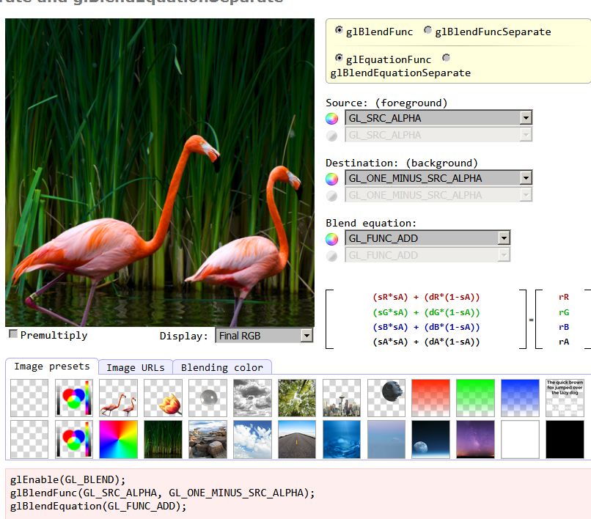Viewport: 591px width, 519px height.
Task: Choose the rainbow color wheel background preset
Action: 118,440
